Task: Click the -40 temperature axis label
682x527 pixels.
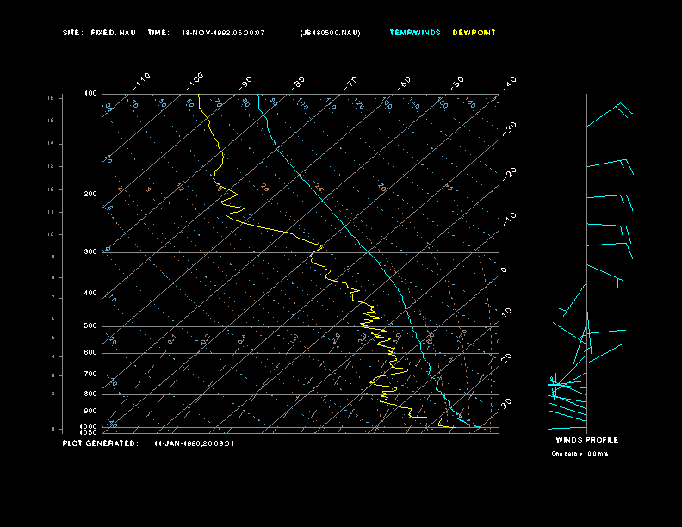Action: click(x=509, y=82)
